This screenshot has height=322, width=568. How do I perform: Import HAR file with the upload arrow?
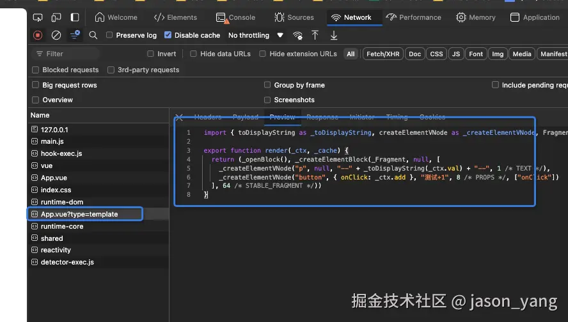(x=315, y=35)
